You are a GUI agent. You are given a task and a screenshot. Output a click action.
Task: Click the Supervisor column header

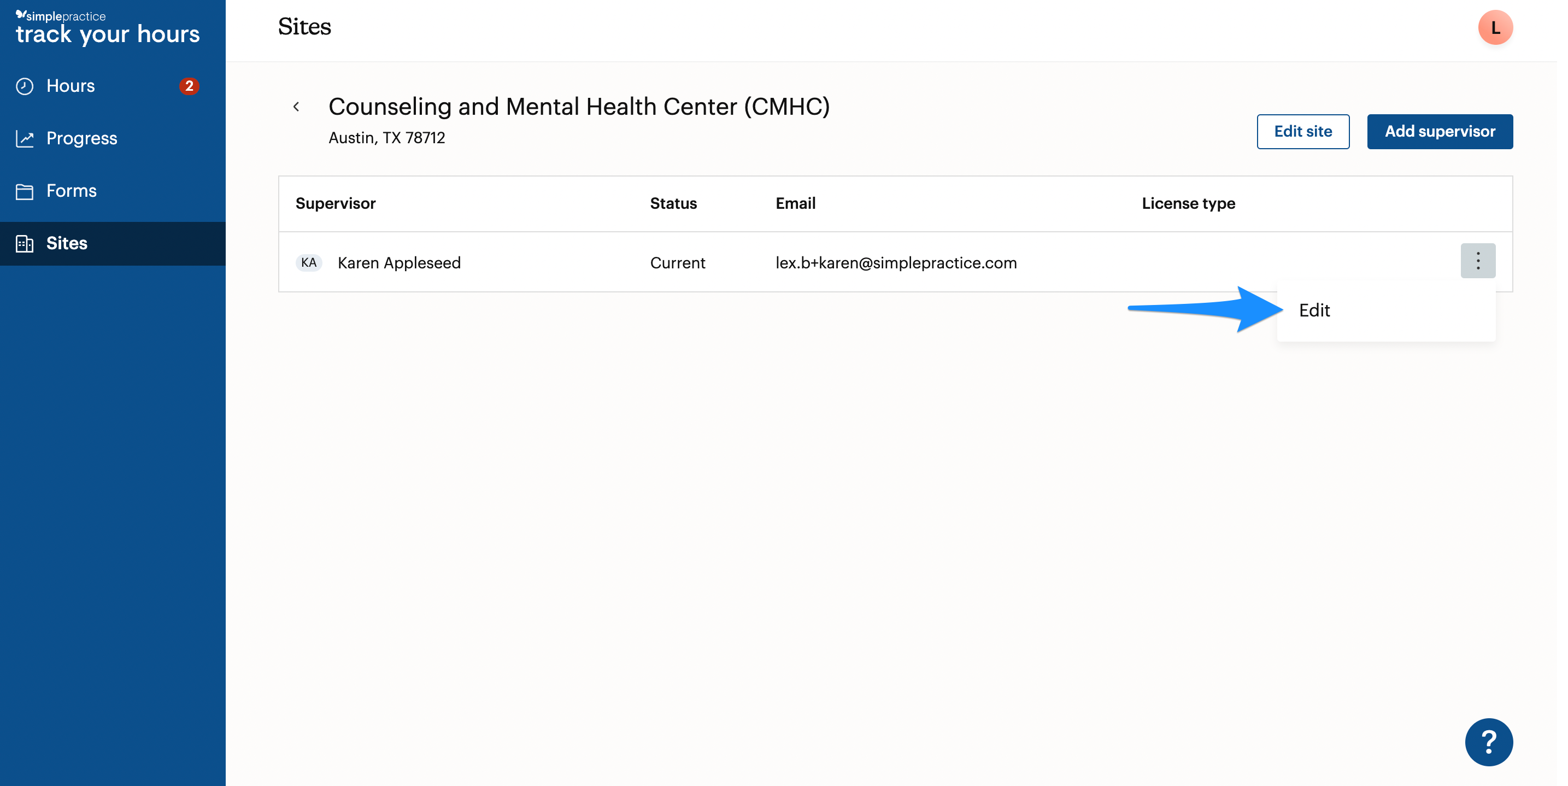[x=336, y=203]
